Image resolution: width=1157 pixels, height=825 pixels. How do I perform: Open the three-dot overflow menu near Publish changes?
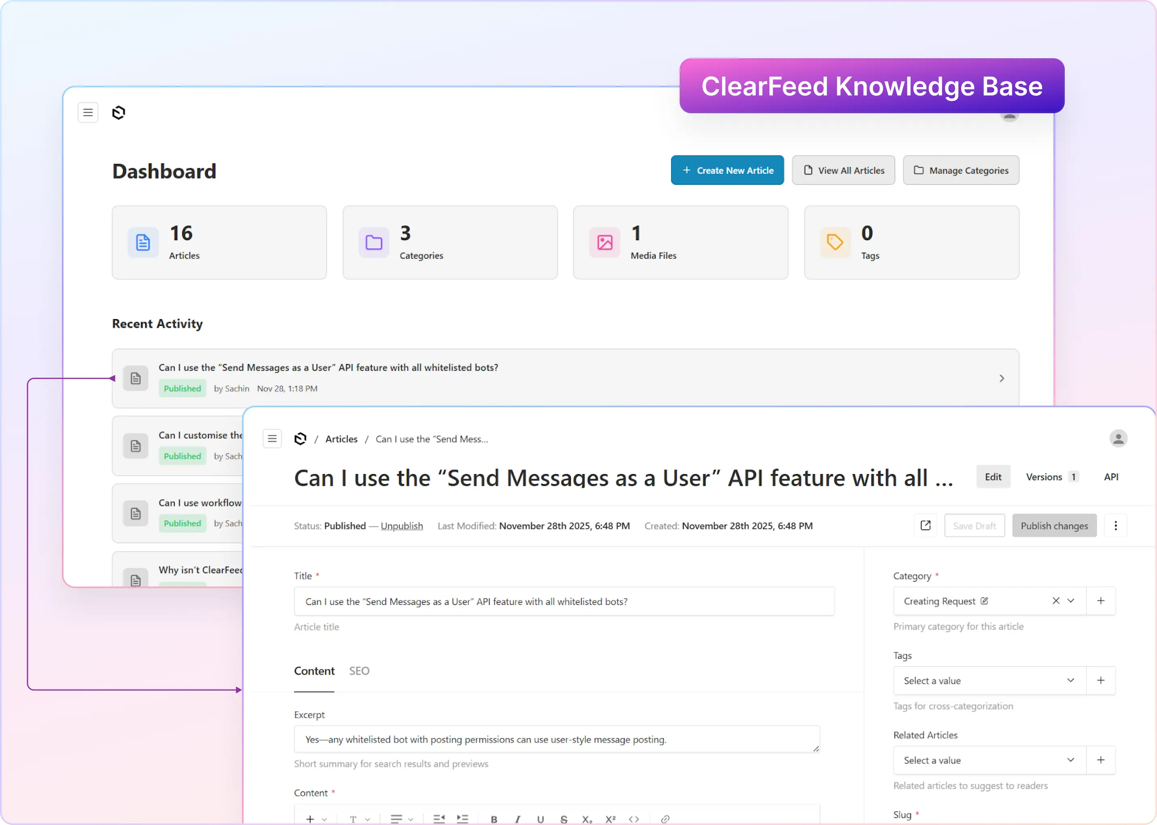(1116, 525)
